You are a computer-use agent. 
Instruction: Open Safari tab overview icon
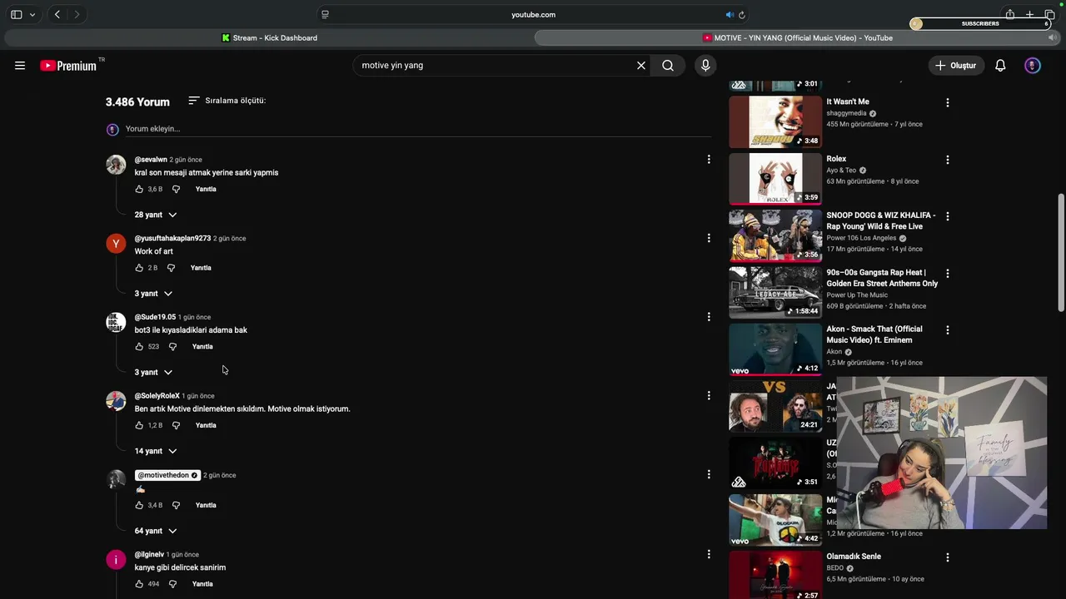[1049, 15]
